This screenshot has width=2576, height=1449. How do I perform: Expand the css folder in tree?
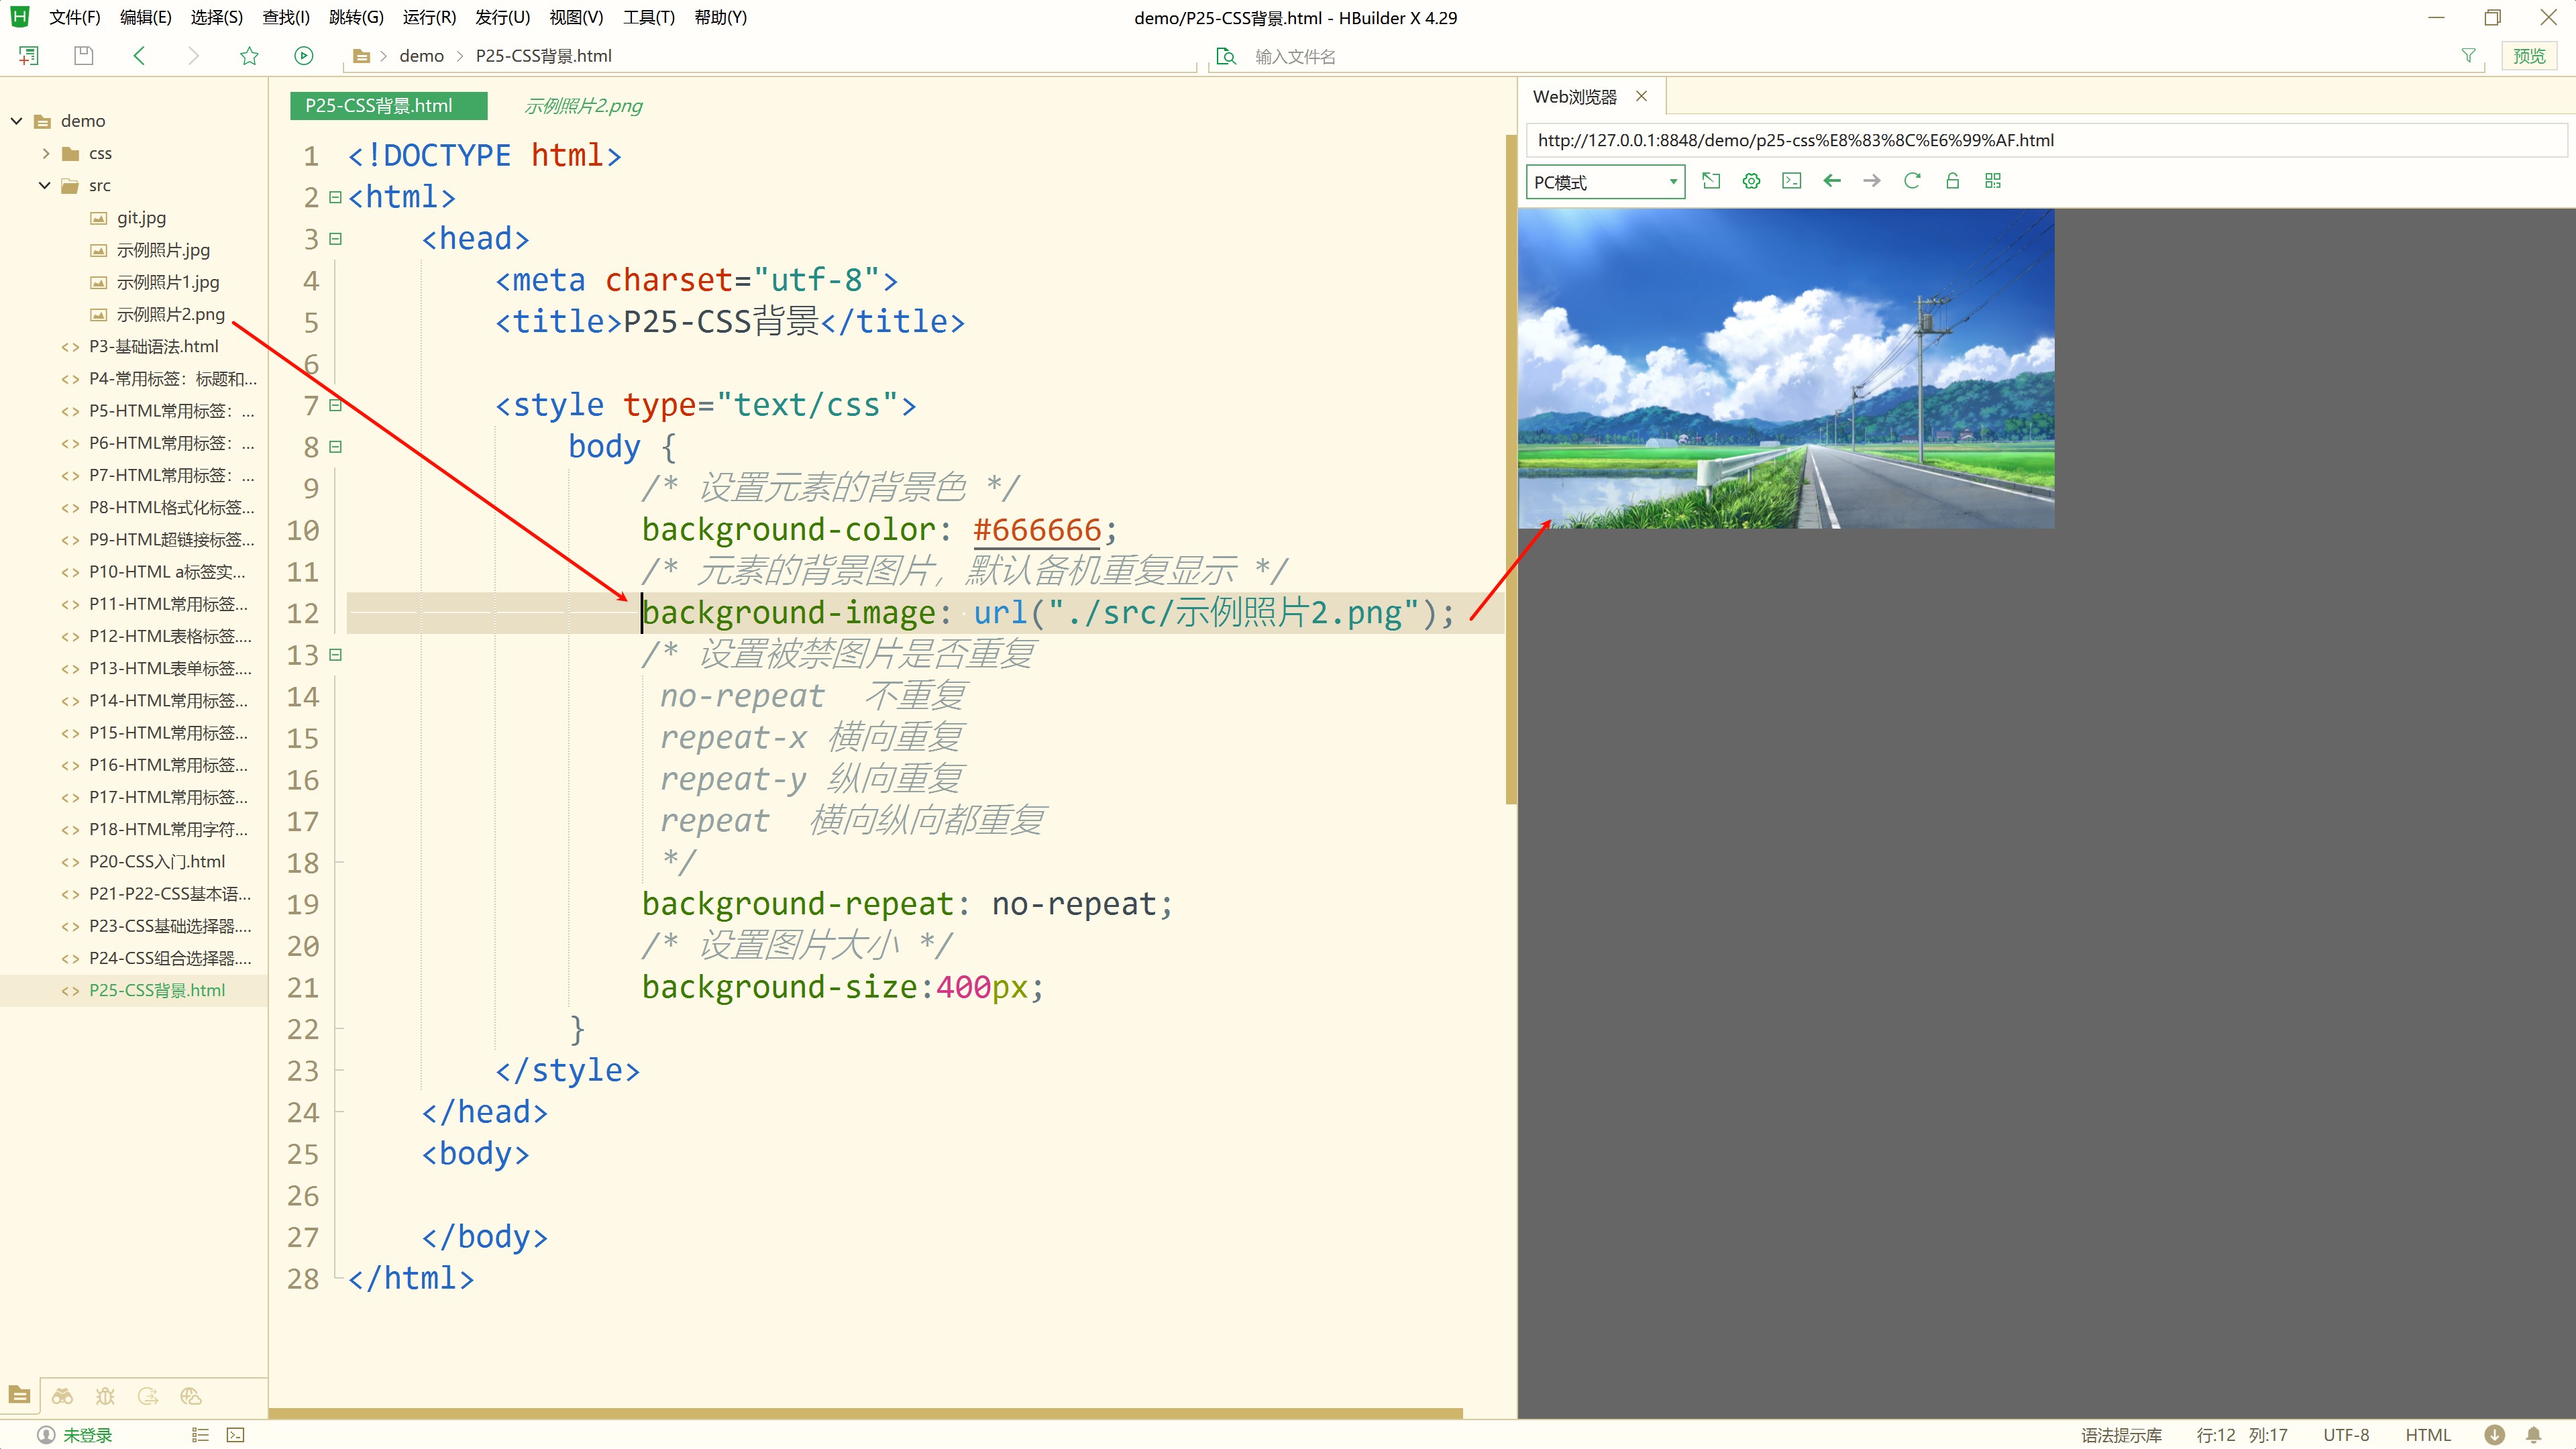point(46,153)
